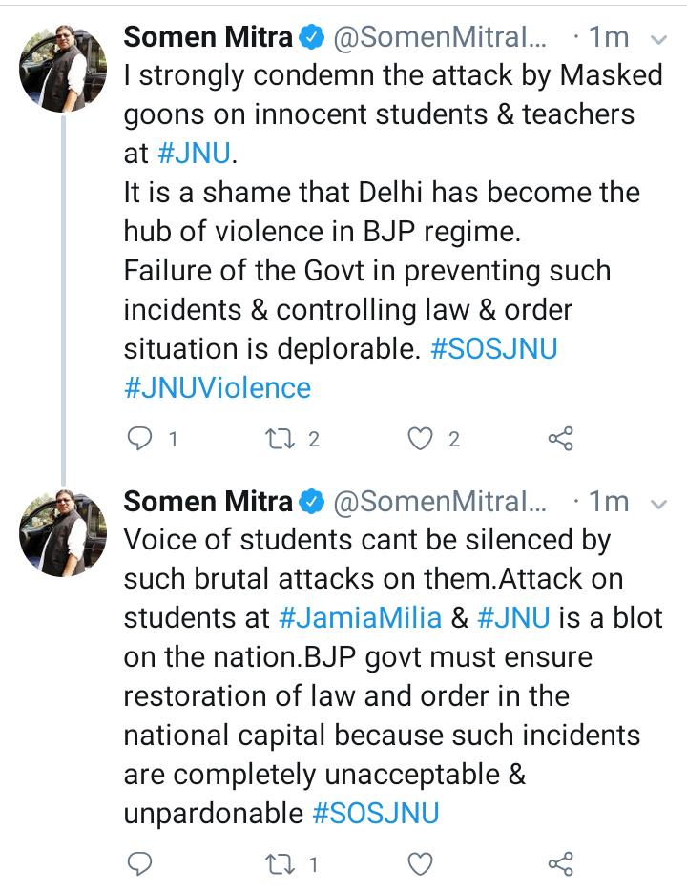The height and width of the screenshot is (891, 687).
Task: Like the first tweet with 2 likes
Action: tap(421, 439)
